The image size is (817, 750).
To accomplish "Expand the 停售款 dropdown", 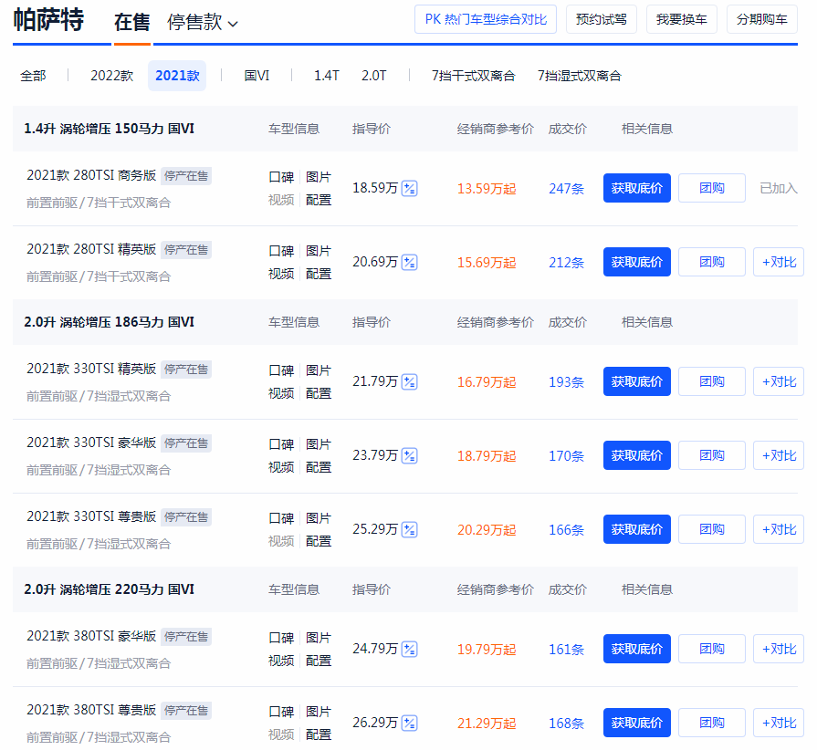I will [203, 23].
